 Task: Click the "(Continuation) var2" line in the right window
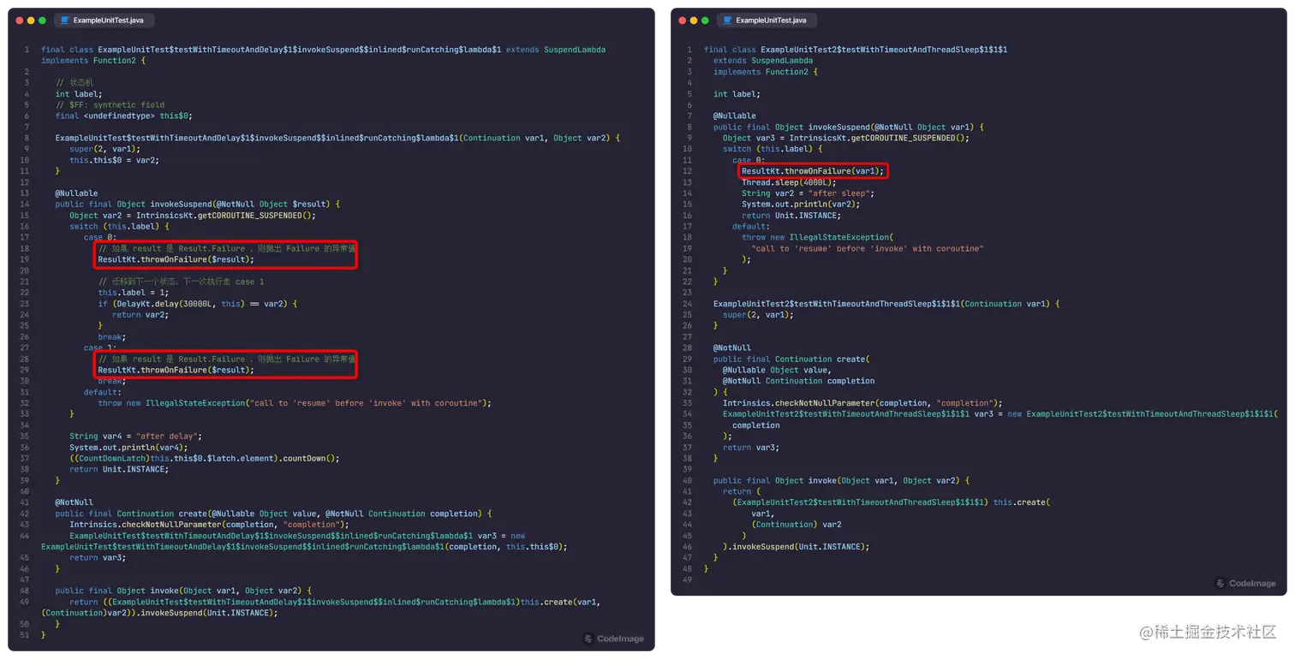[x=797, y=525]
